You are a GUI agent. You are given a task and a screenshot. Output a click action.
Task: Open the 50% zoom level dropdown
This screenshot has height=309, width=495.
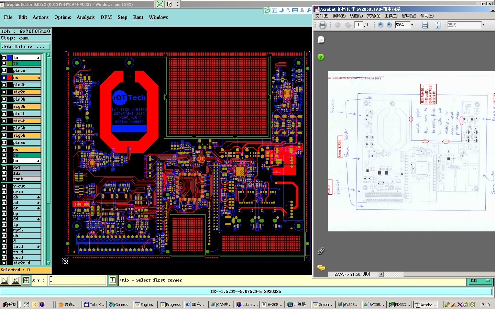412,25
